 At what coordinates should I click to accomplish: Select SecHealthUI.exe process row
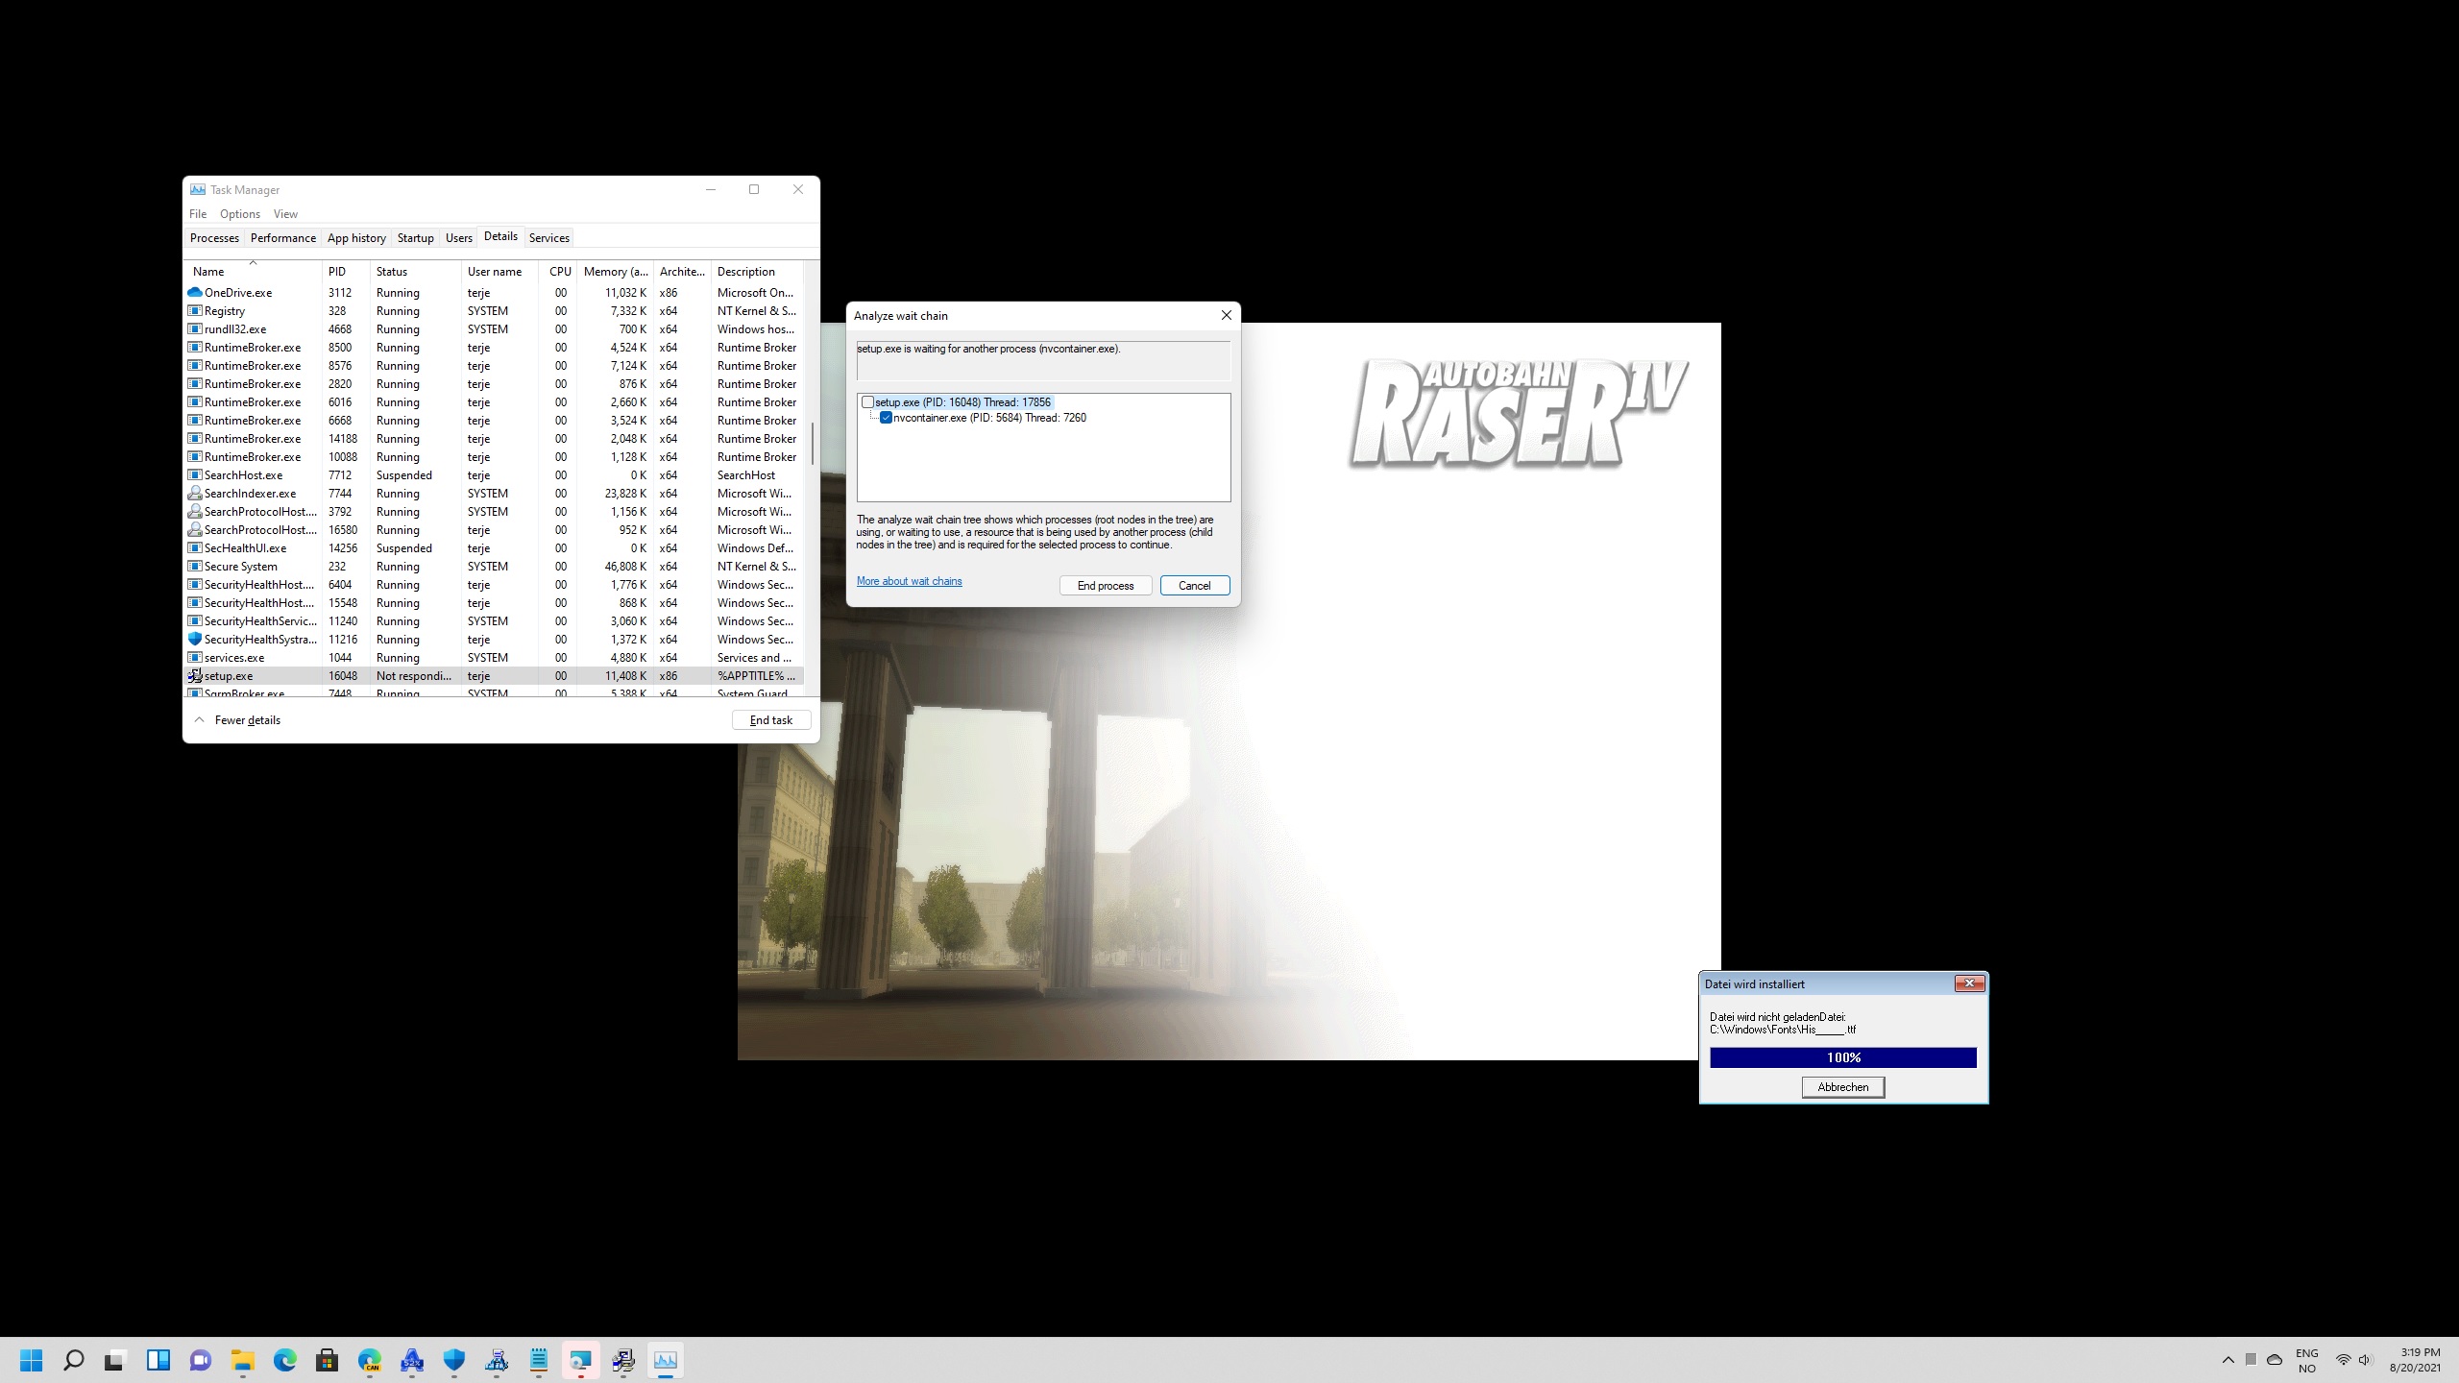(495, 548)
